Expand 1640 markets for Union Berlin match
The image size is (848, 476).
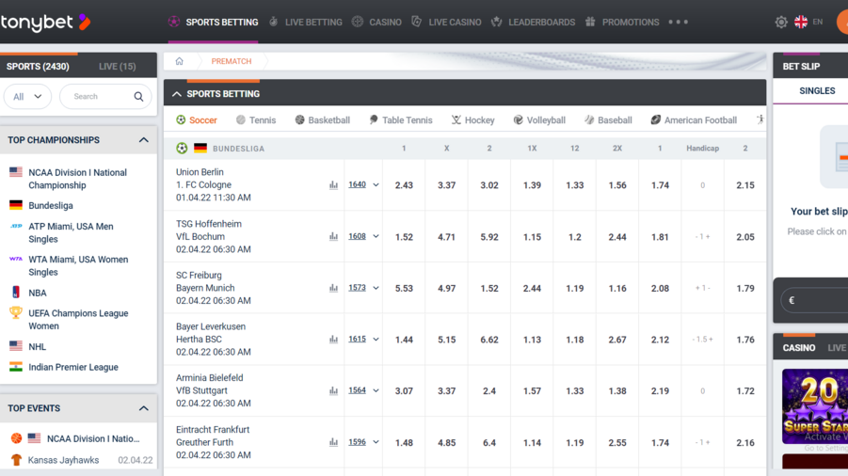point(363,185)
